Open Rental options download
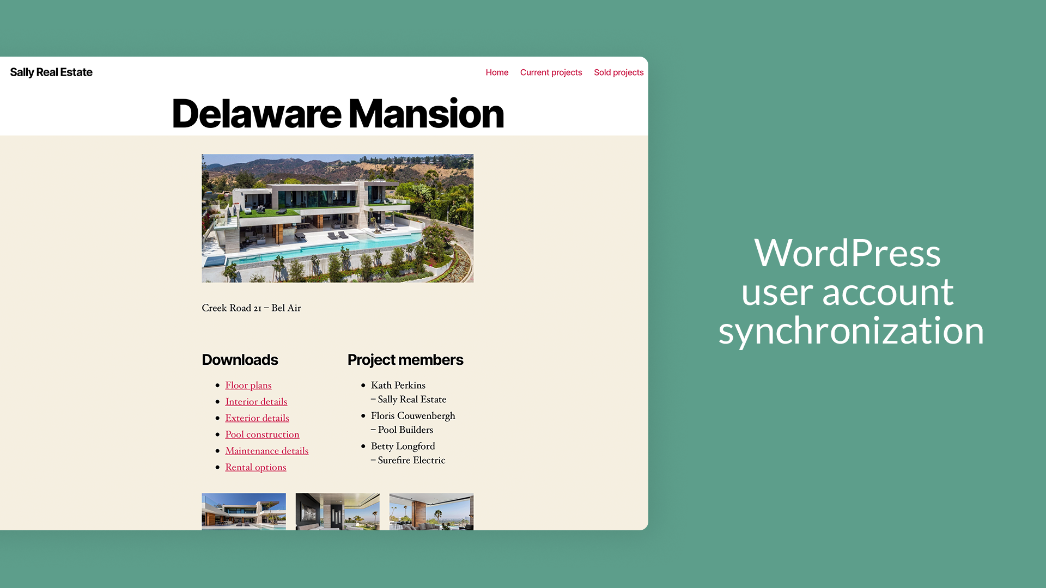Image resolution: width=1046 pixels, height=588 pixels. [255, 467]
